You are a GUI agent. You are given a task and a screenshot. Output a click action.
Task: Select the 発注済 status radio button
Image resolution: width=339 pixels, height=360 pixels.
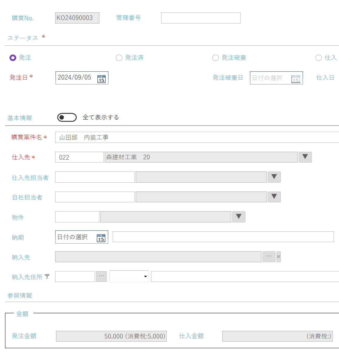[x=119, y=58]
